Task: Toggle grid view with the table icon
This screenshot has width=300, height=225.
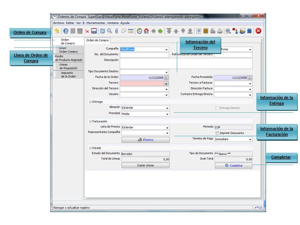Action: tap(131, 31)
